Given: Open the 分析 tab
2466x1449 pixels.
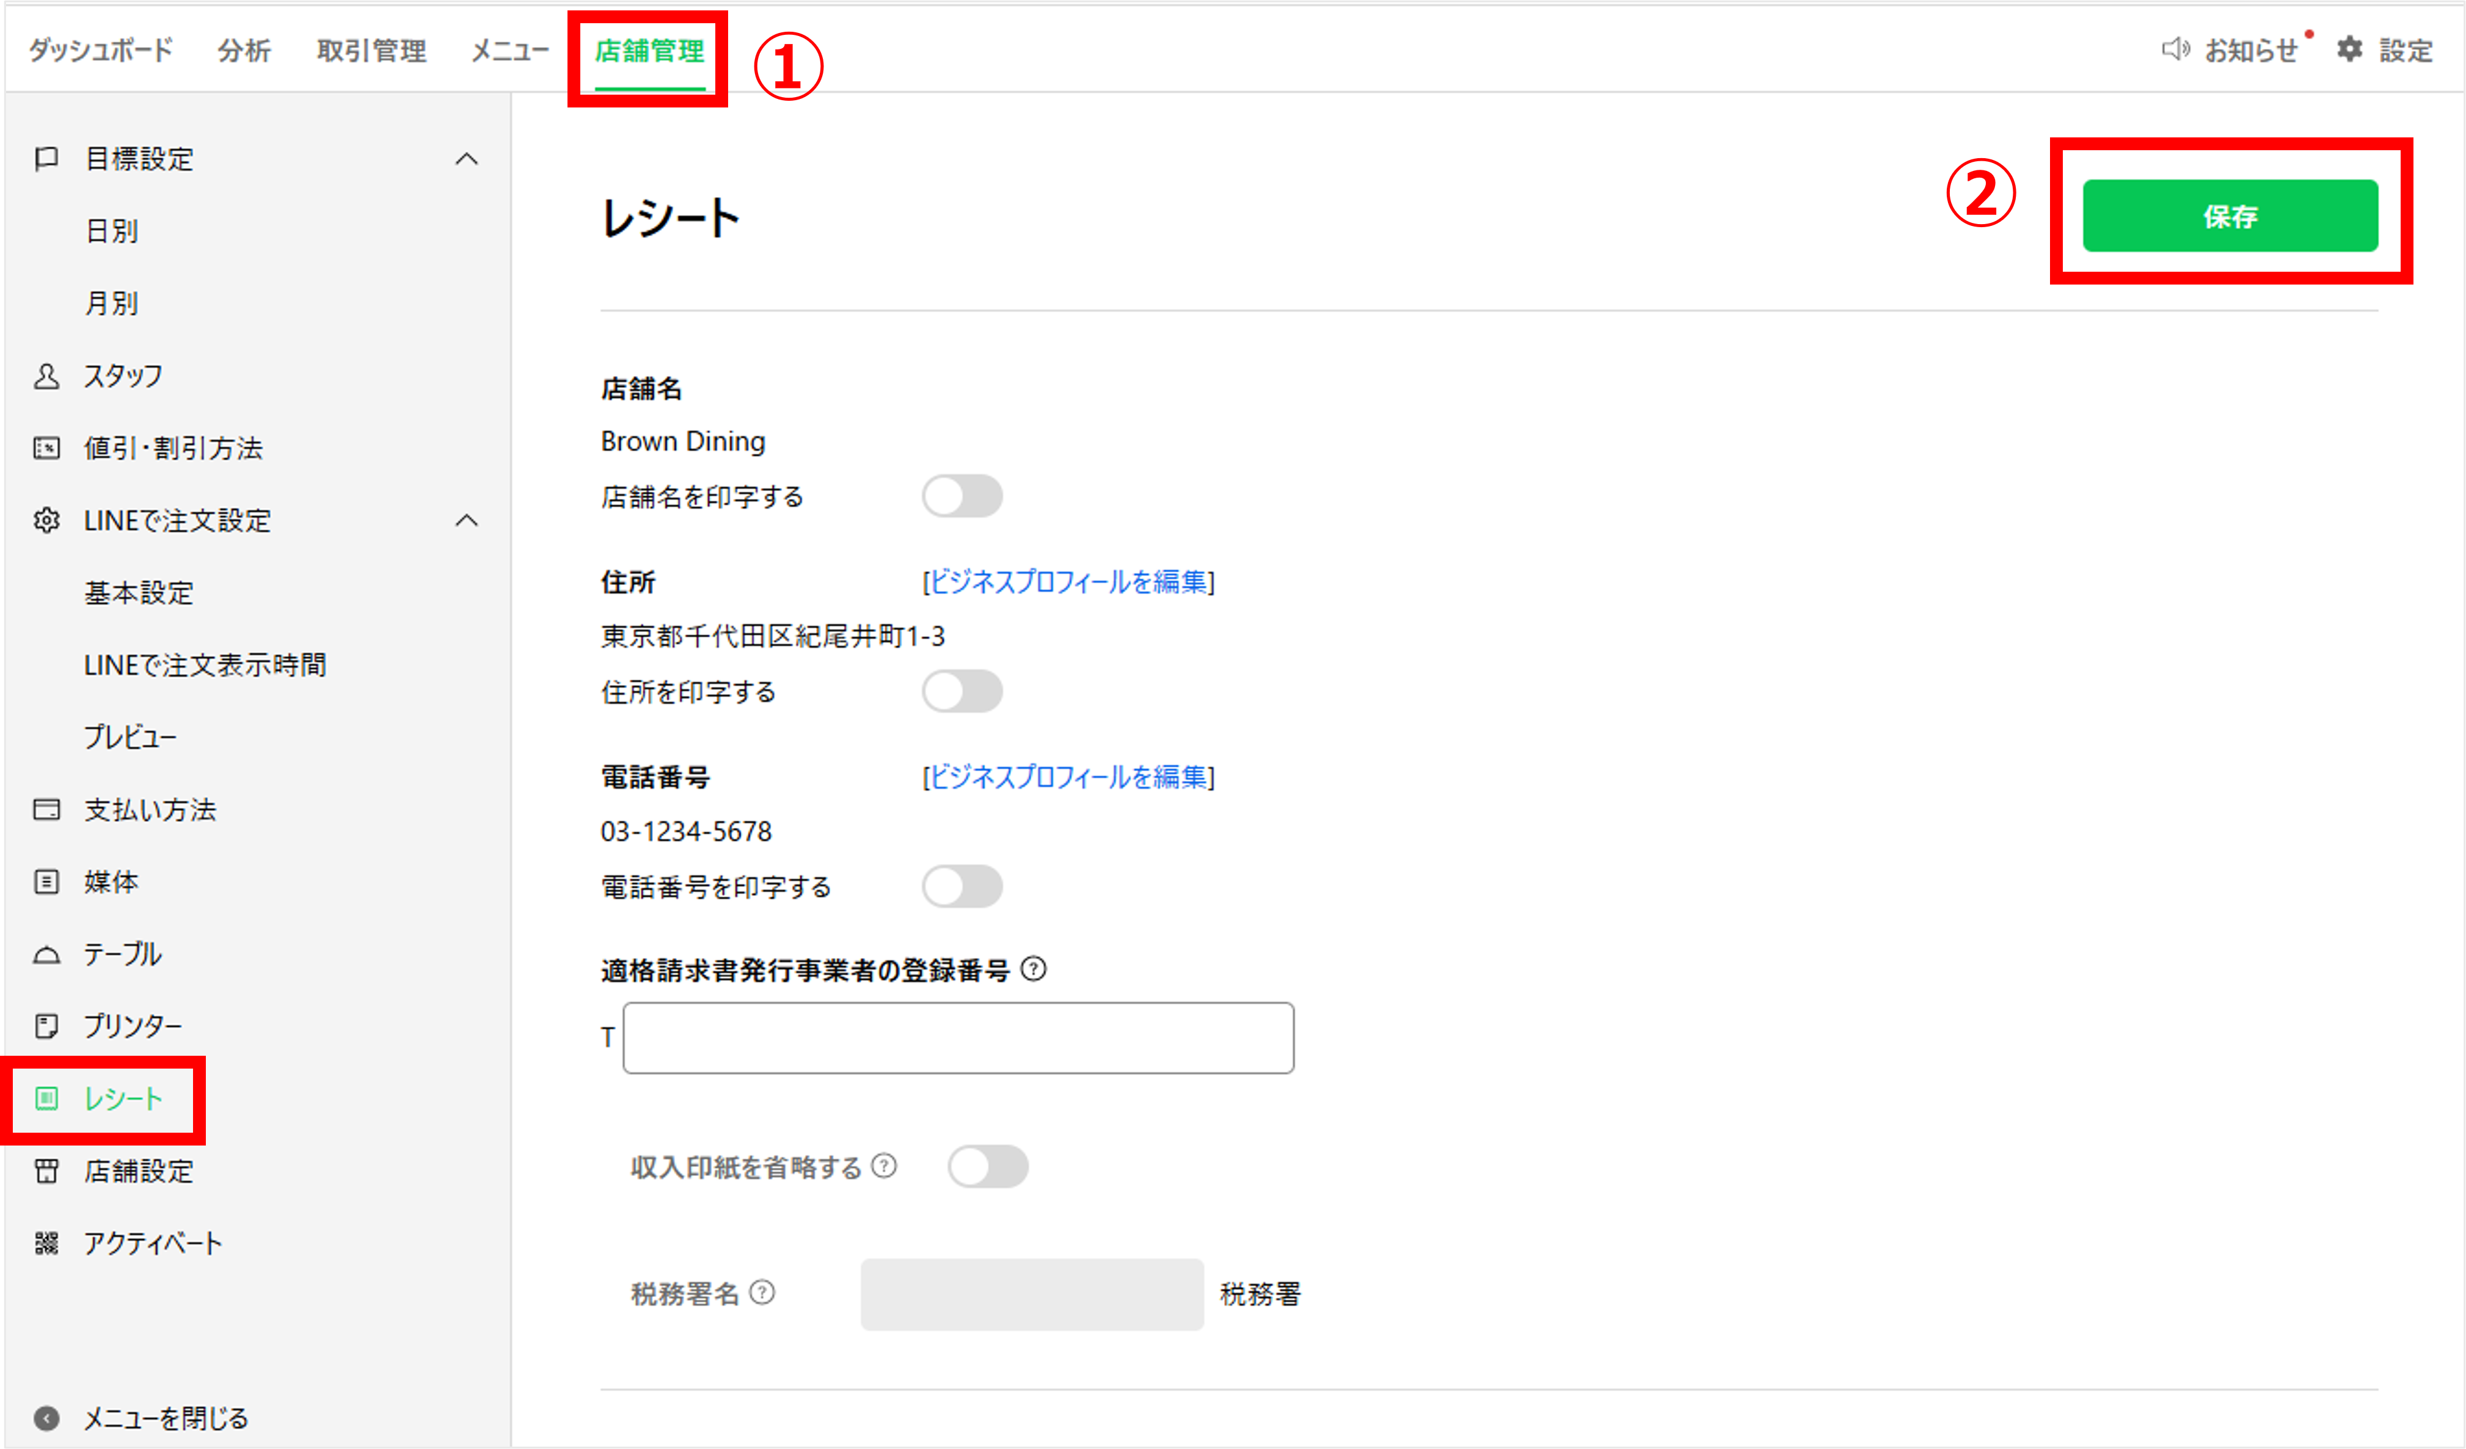Looking at the screenshot, I should point(244,50).
